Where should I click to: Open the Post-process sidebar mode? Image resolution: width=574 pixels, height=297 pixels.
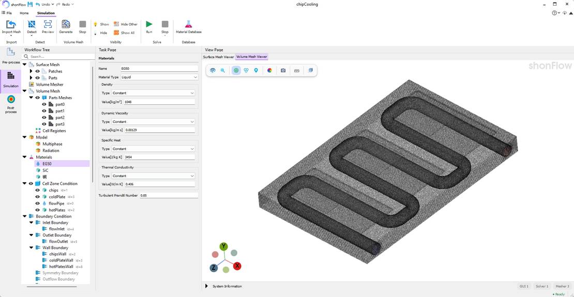pyautogui.click(x=11, y=104)
